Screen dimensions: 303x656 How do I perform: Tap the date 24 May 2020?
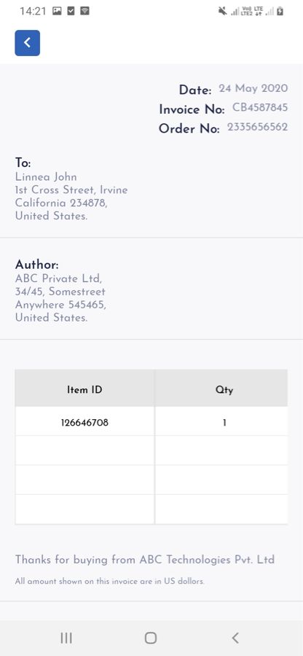[253, 89]
